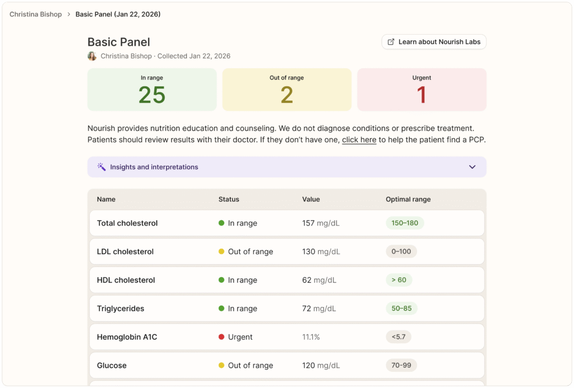Viewport: 574px width, 388px height.
Task: Select the In range summary card
Action: (x=152, y=90)
